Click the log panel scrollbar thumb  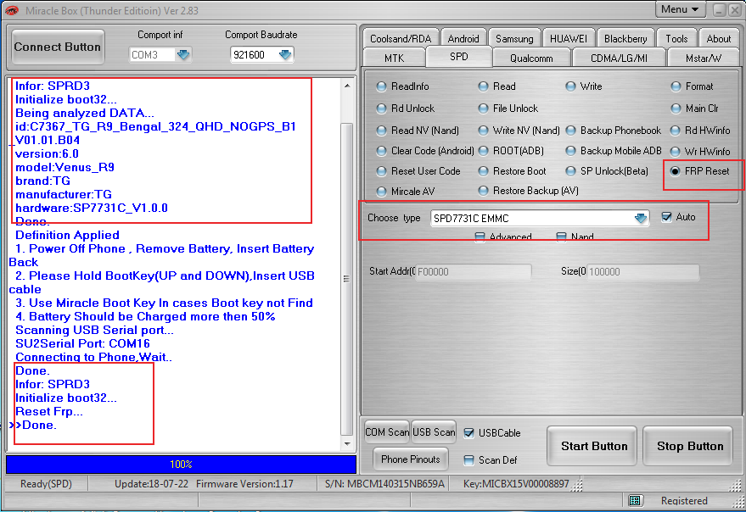347,279
